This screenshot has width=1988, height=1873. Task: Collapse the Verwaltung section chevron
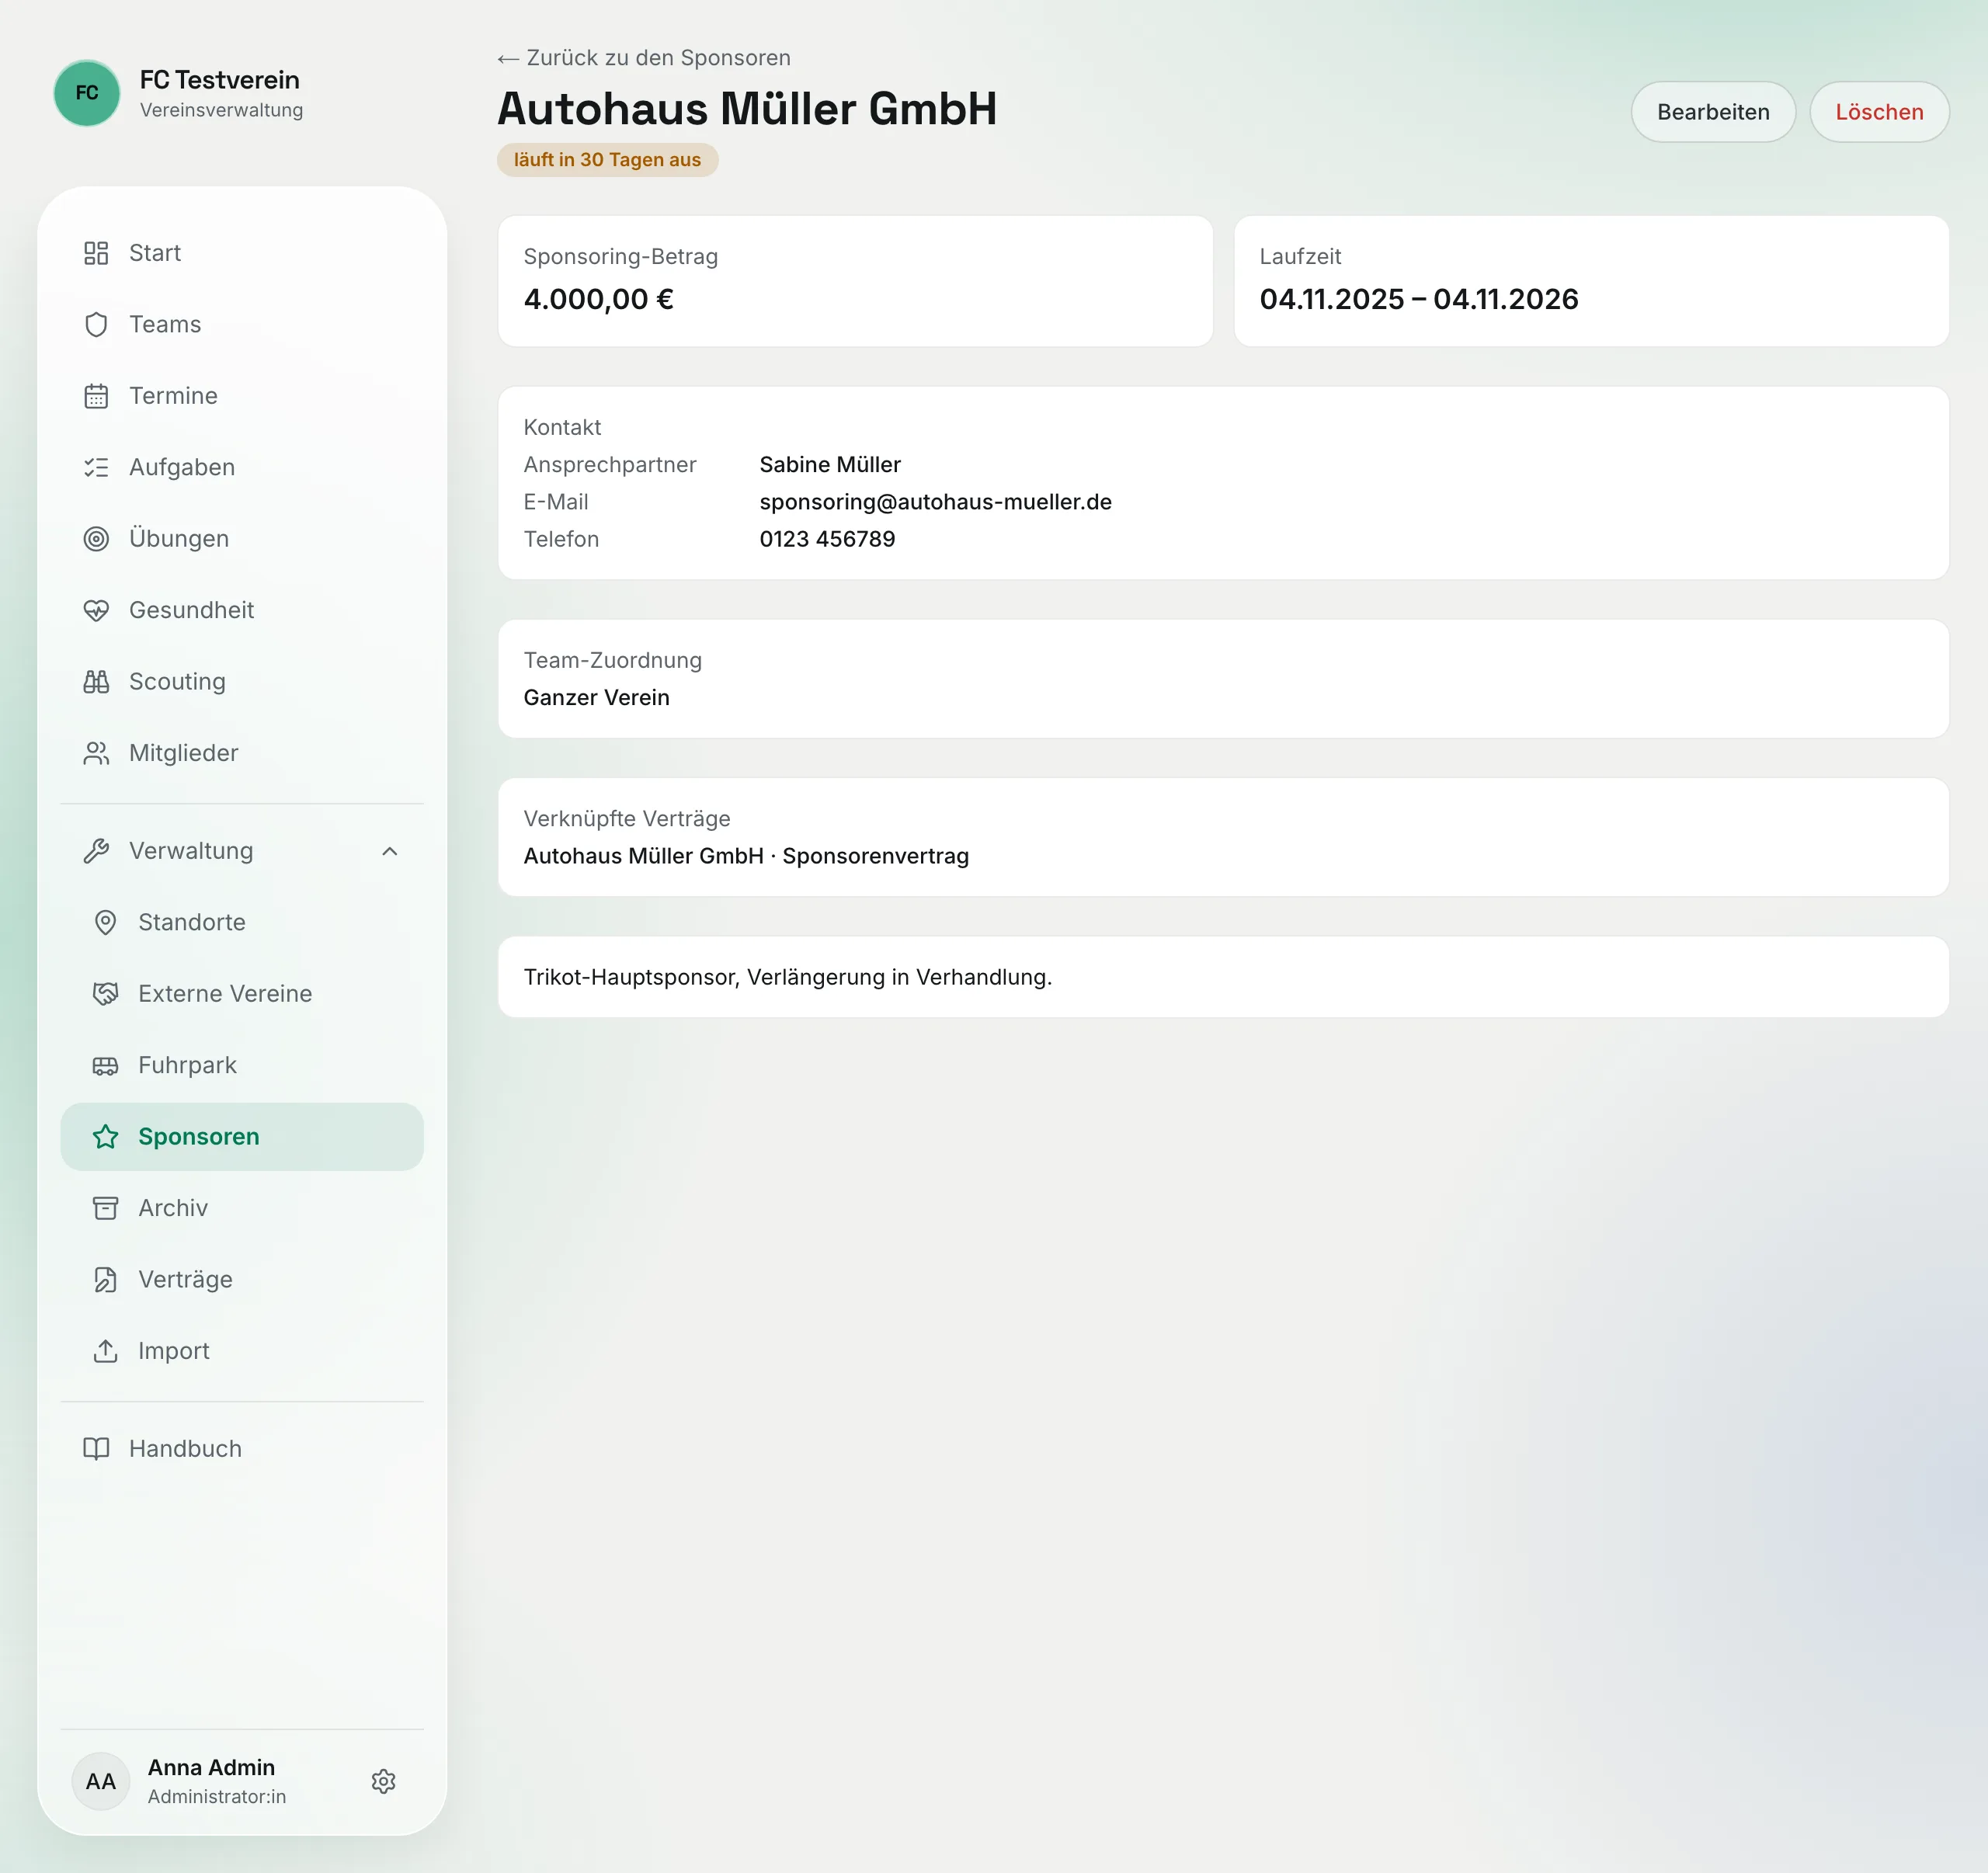coord(390,851)
